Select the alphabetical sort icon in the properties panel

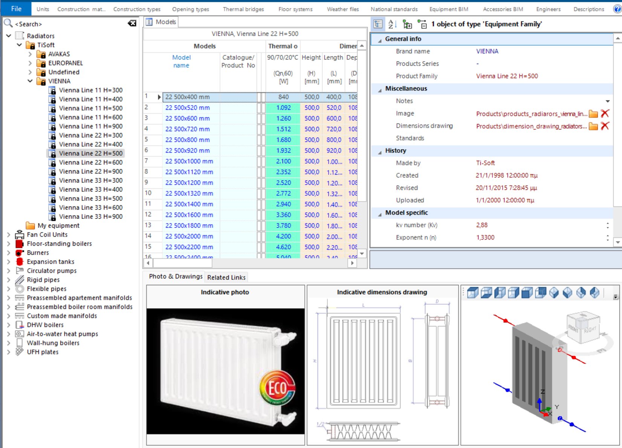pyautogui.click(x=392, y=24)
